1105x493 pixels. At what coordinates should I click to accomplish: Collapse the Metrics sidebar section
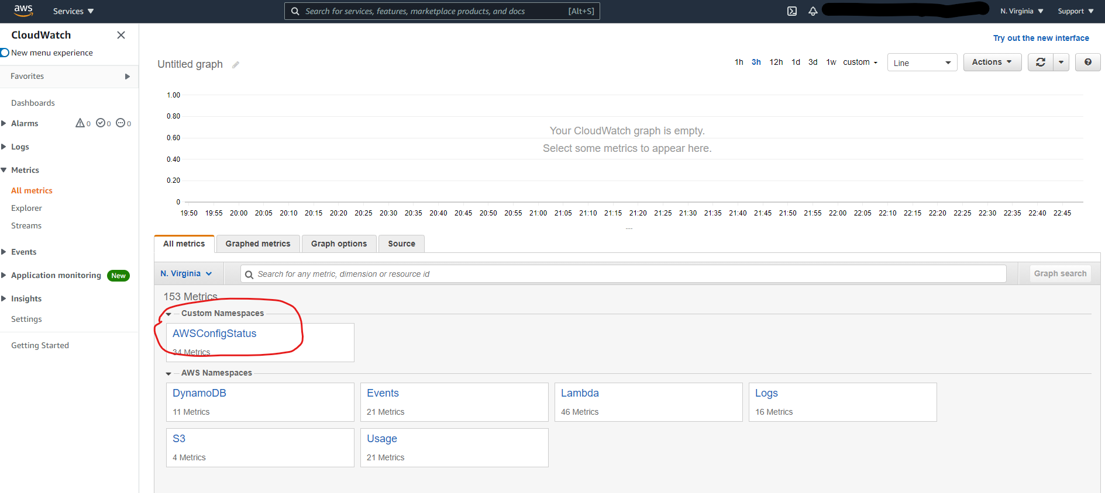4,170
